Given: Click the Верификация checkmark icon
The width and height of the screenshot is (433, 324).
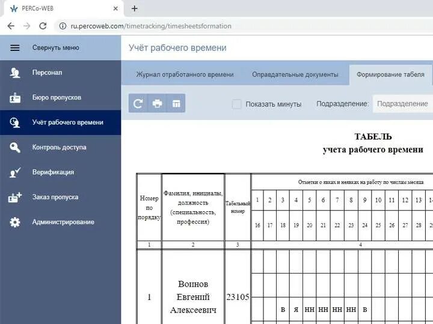Looking at the screenshot, I should [15, 172].
